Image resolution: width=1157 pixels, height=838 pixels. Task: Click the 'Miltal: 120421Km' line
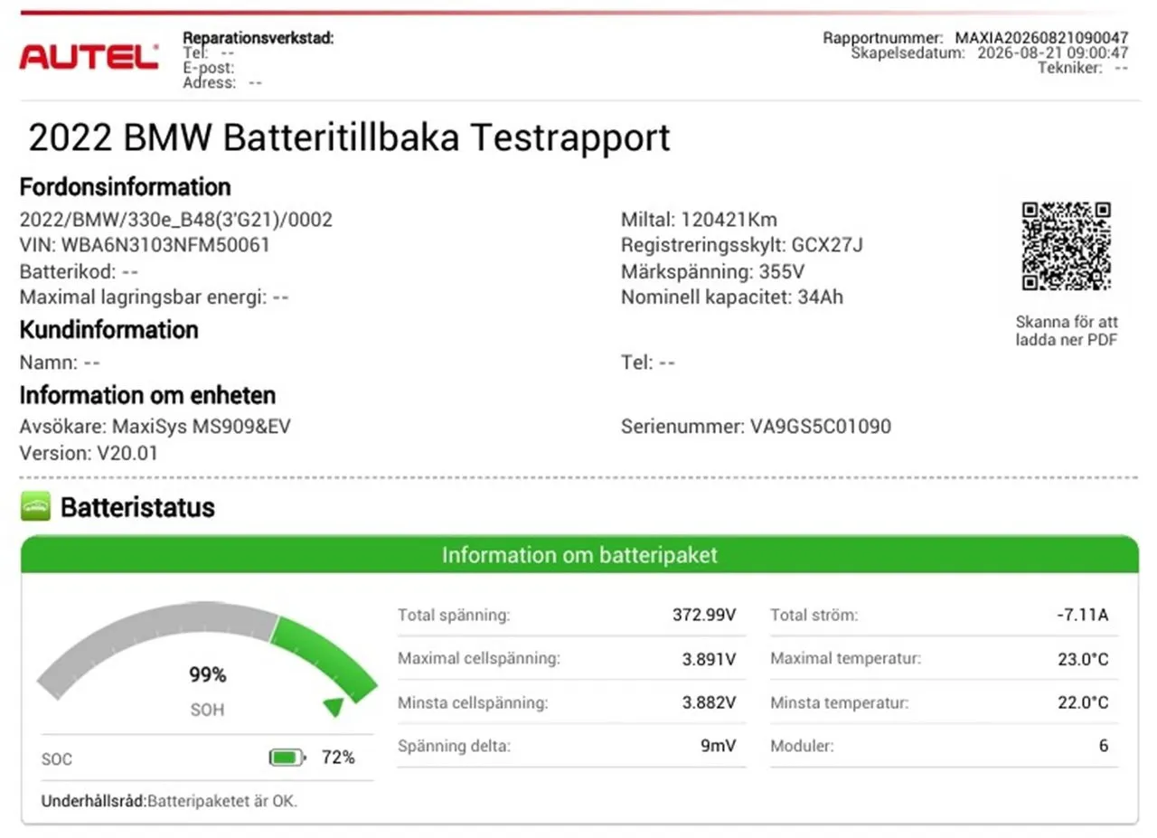pyautogui.click(x=699, y=220)
